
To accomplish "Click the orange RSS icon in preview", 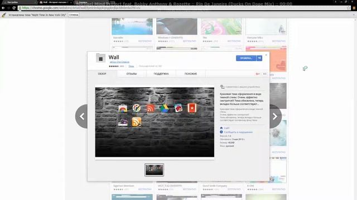I will [x=150, y=108].
